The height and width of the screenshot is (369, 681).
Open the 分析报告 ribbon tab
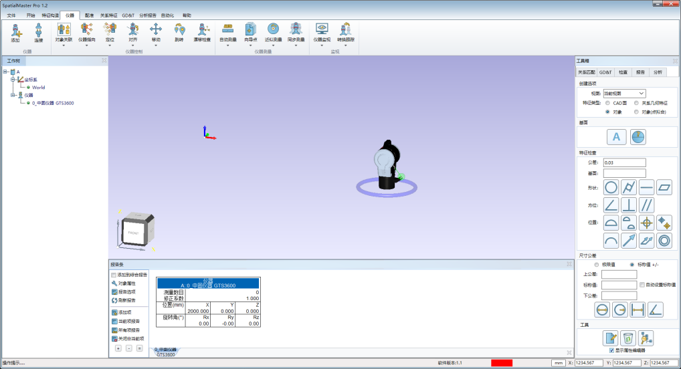click(x=148, y=14)
